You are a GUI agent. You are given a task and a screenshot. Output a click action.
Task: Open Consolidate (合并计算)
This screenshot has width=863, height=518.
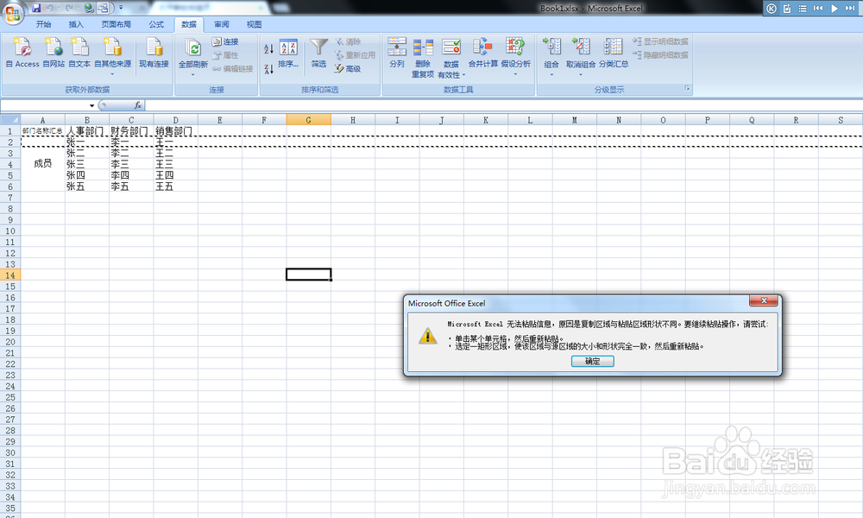coord(483,53)
